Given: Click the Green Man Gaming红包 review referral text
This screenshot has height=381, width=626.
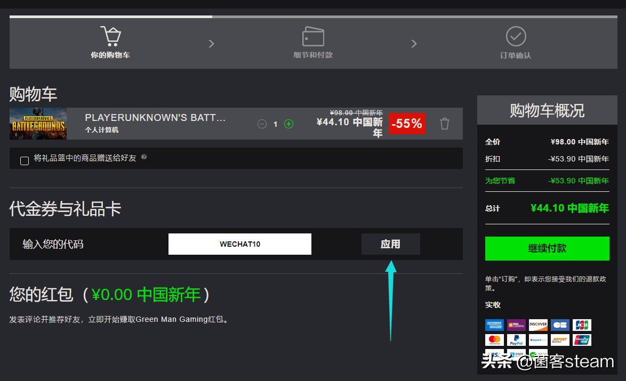Looking at the screenshot, I should (119, 320).
